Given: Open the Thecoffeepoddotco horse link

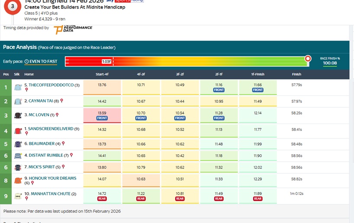Looking at the screenshot, I should tap(48, 85).
